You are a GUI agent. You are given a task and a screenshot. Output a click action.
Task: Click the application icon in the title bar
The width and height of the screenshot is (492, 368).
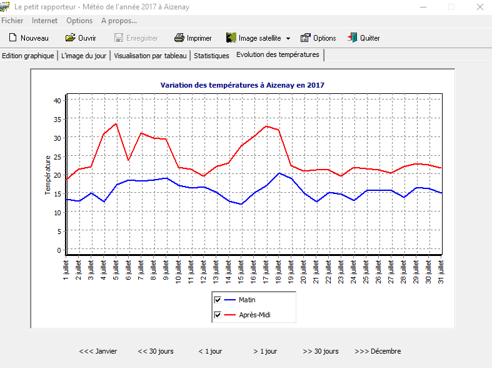point(4,7)
